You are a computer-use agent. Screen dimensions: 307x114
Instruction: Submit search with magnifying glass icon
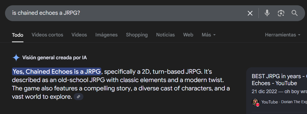294,13
